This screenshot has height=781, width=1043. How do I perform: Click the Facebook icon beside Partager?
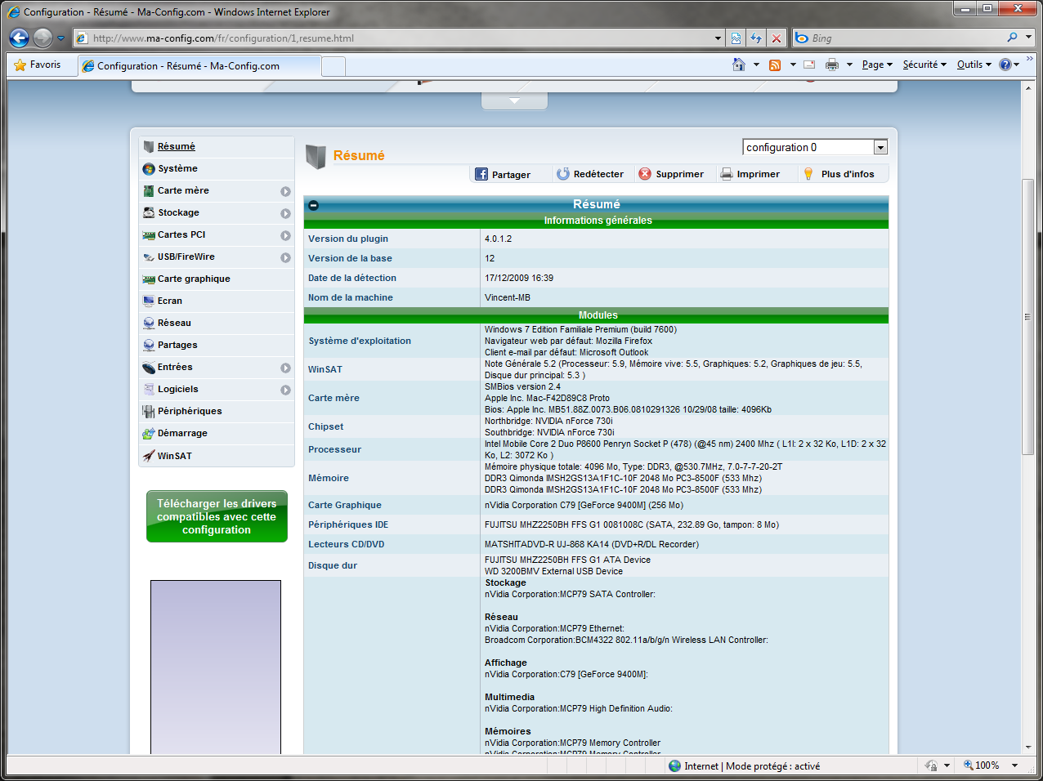pyautogui.click(x=481, y=174)
